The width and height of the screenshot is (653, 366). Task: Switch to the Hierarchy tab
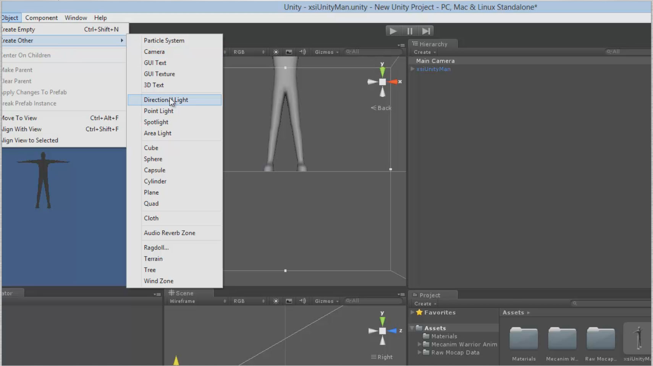pos(433,44)
